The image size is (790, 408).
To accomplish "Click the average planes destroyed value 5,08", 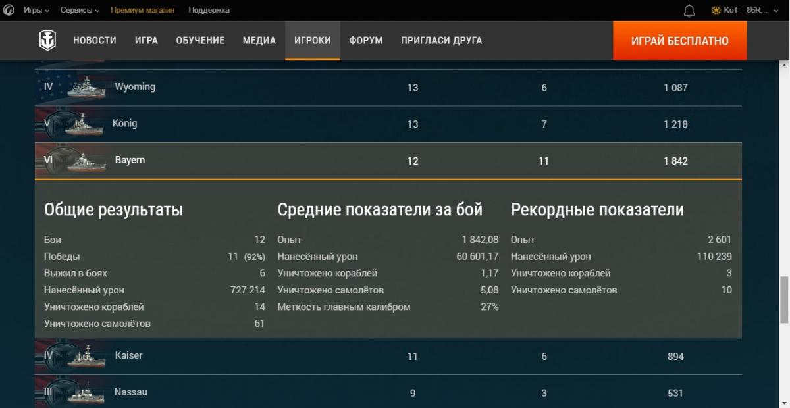I will 490,290.
